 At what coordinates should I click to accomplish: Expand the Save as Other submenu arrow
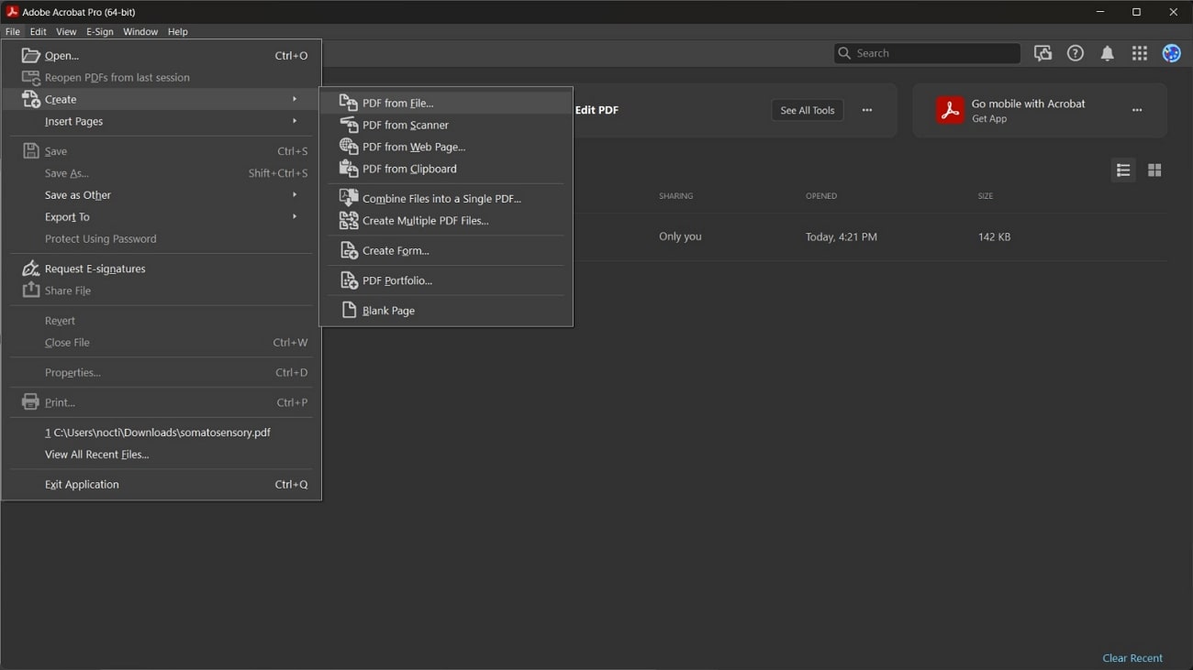point(295,194)
